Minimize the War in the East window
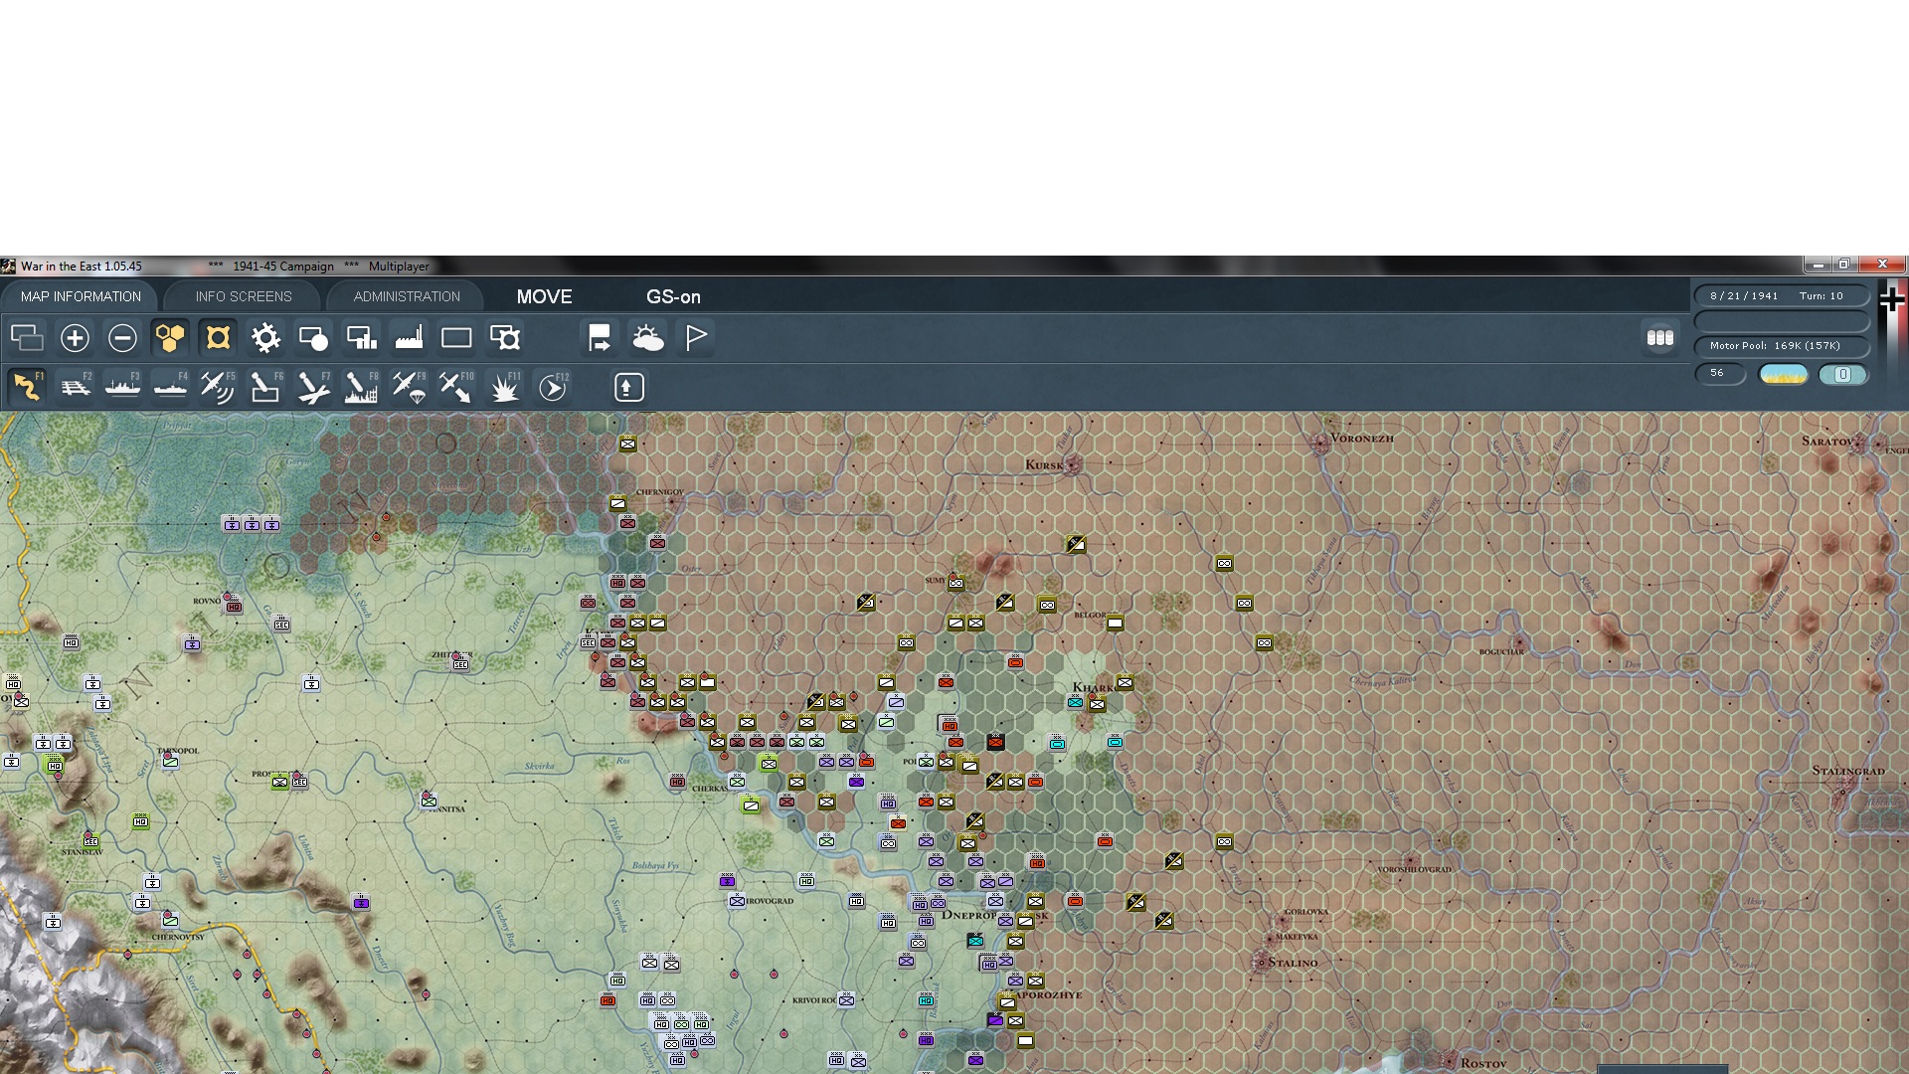The width and height of the screenshot is (1909, 1074). (1818, 265)
